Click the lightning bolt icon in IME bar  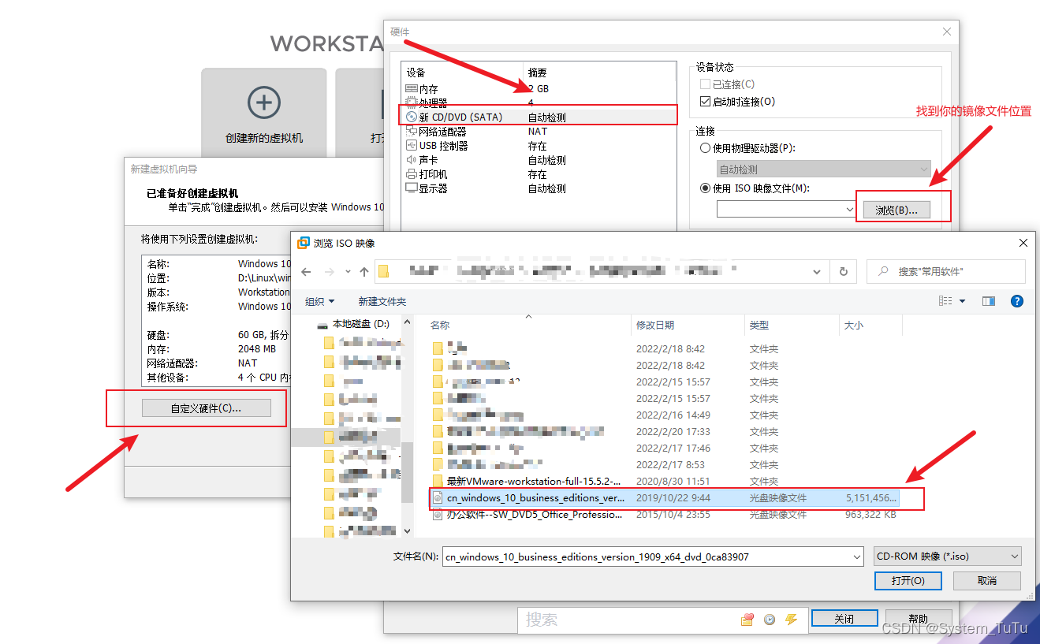tap(791, 620)
